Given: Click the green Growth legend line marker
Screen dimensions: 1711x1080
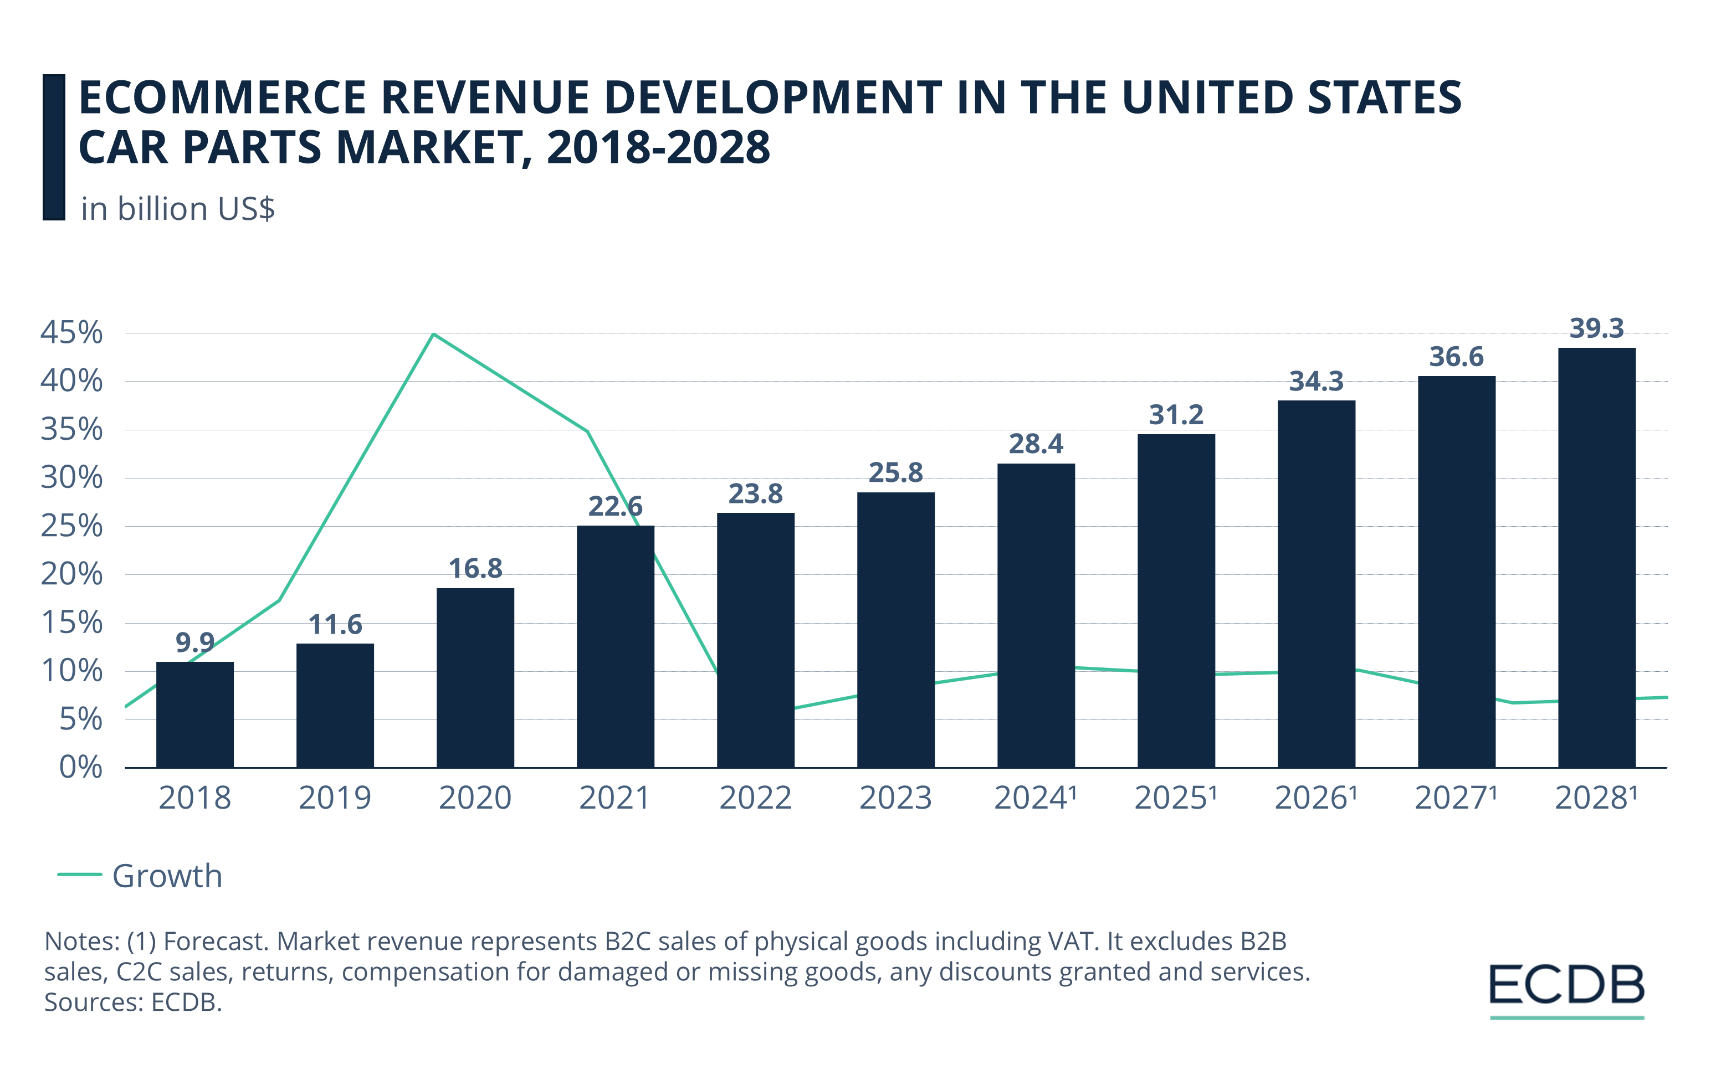Looking at the screenshot, I should click(79, 874).
